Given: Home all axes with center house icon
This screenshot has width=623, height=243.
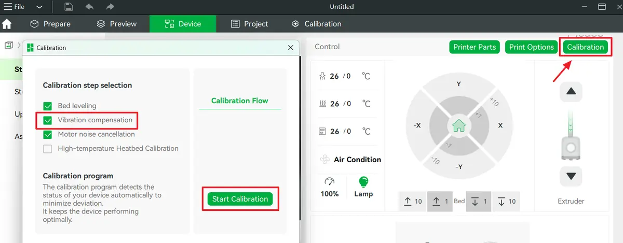Looking at the screenshot, I should [459, 126].
